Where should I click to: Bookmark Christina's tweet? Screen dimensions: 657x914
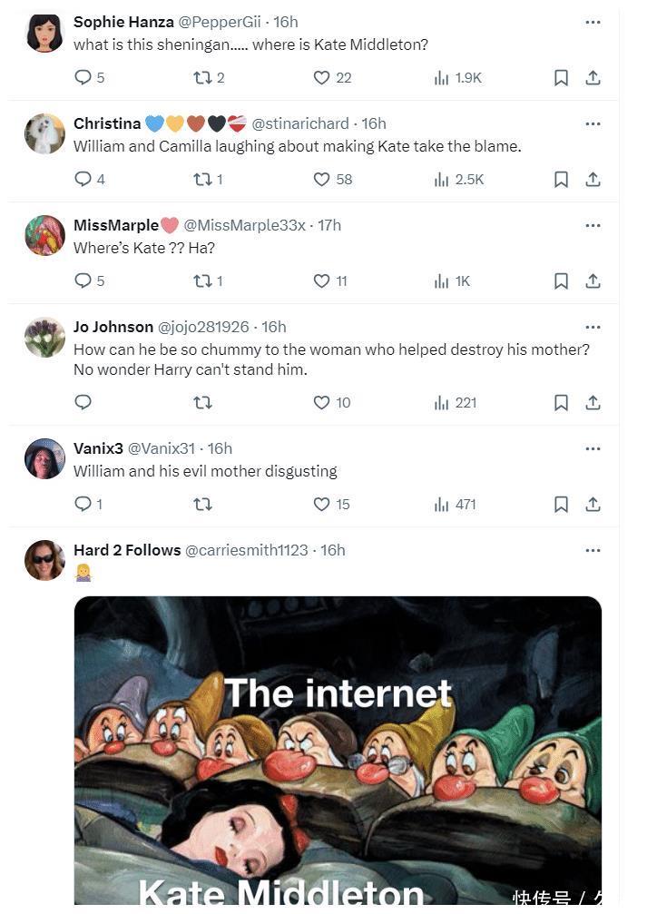pos(561,180)
